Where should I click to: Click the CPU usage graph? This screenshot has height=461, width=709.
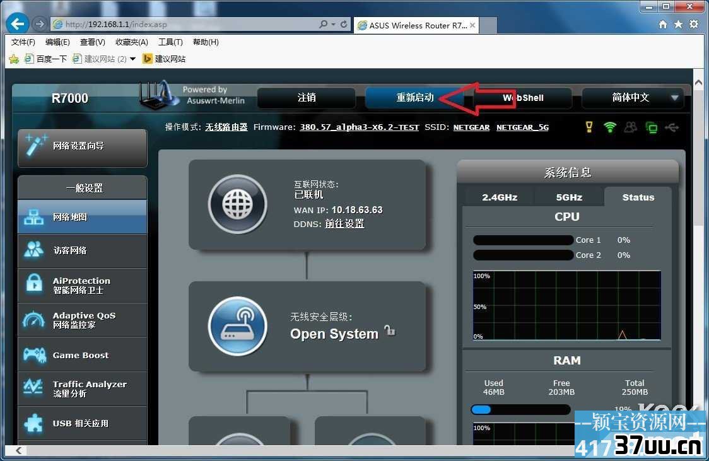point(567,305)
